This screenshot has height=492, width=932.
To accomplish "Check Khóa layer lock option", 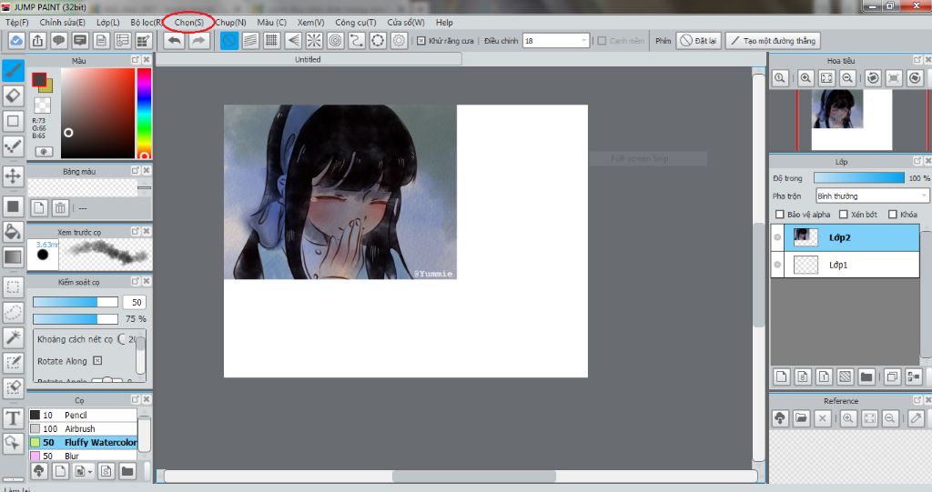I will [892, 214].
